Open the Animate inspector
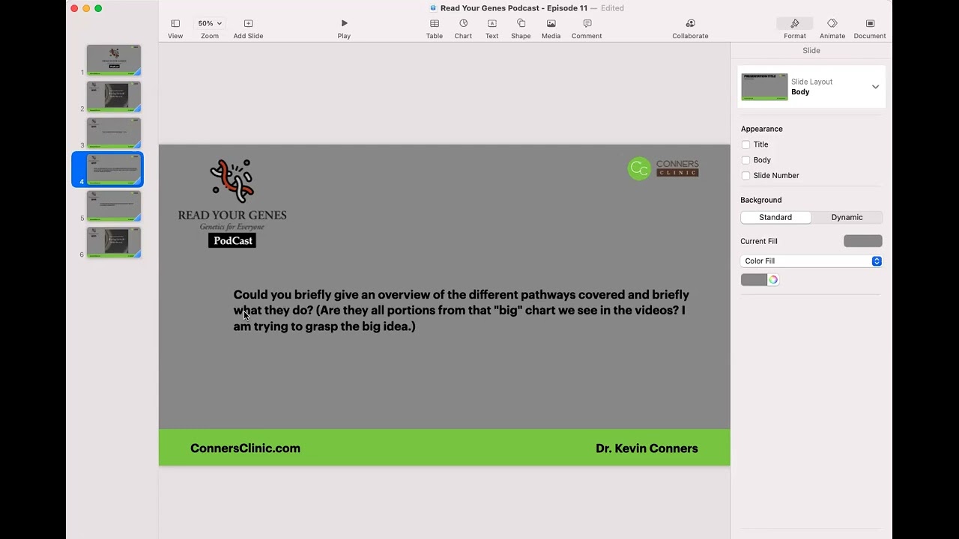 (832, 28)
